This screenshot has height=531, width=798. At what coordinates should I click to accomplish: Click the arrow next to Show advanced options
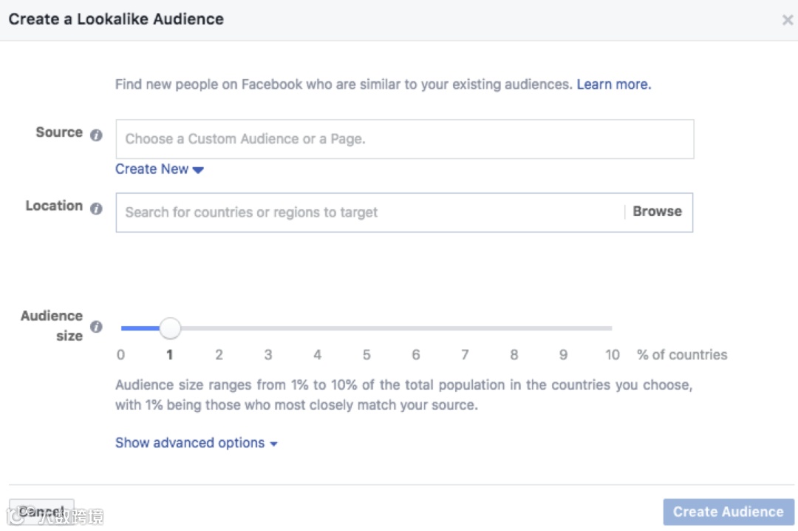coord(273,443)
